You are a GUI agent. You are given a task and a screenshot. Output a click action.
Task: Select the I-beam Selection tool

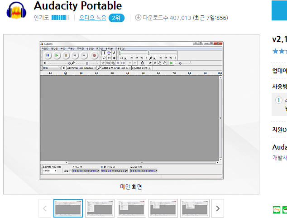pos(104,53)
